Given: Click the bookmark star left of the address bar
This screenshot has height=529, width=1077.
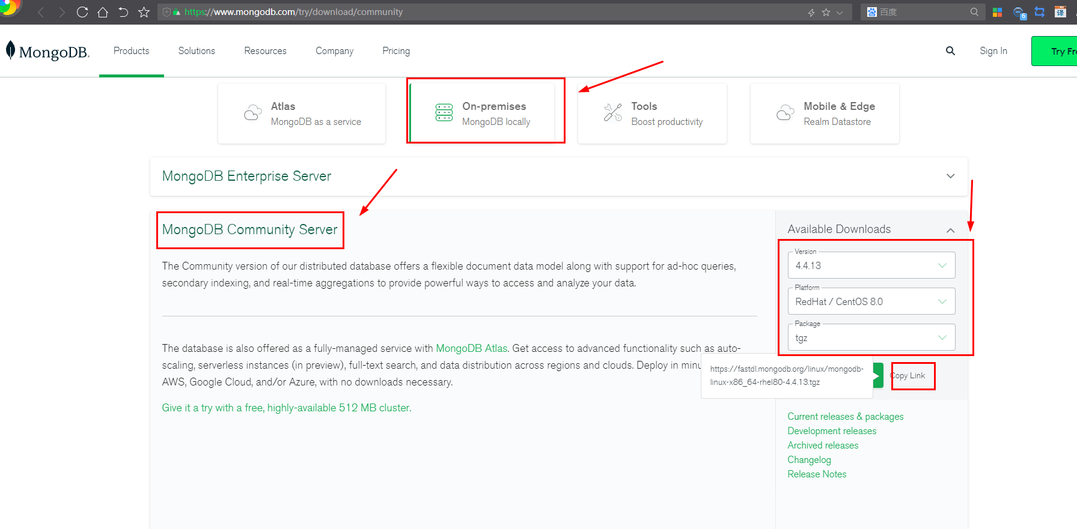Looking at the screenshot, I should click(144, 12).
